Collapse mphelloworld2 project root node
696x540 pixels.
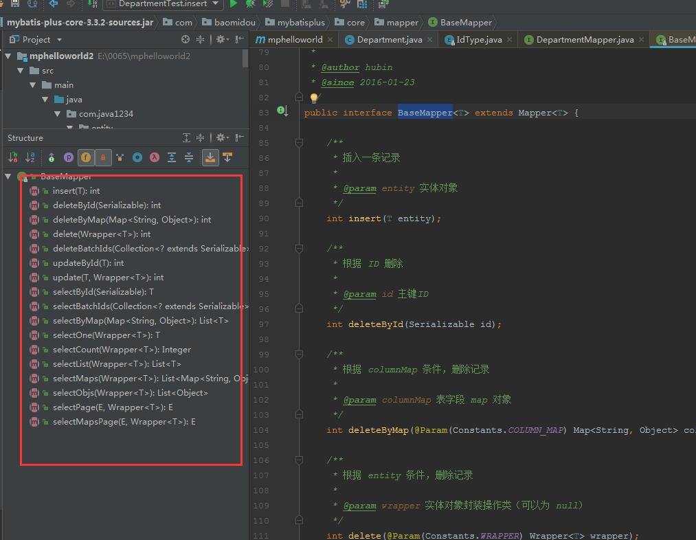8,56
